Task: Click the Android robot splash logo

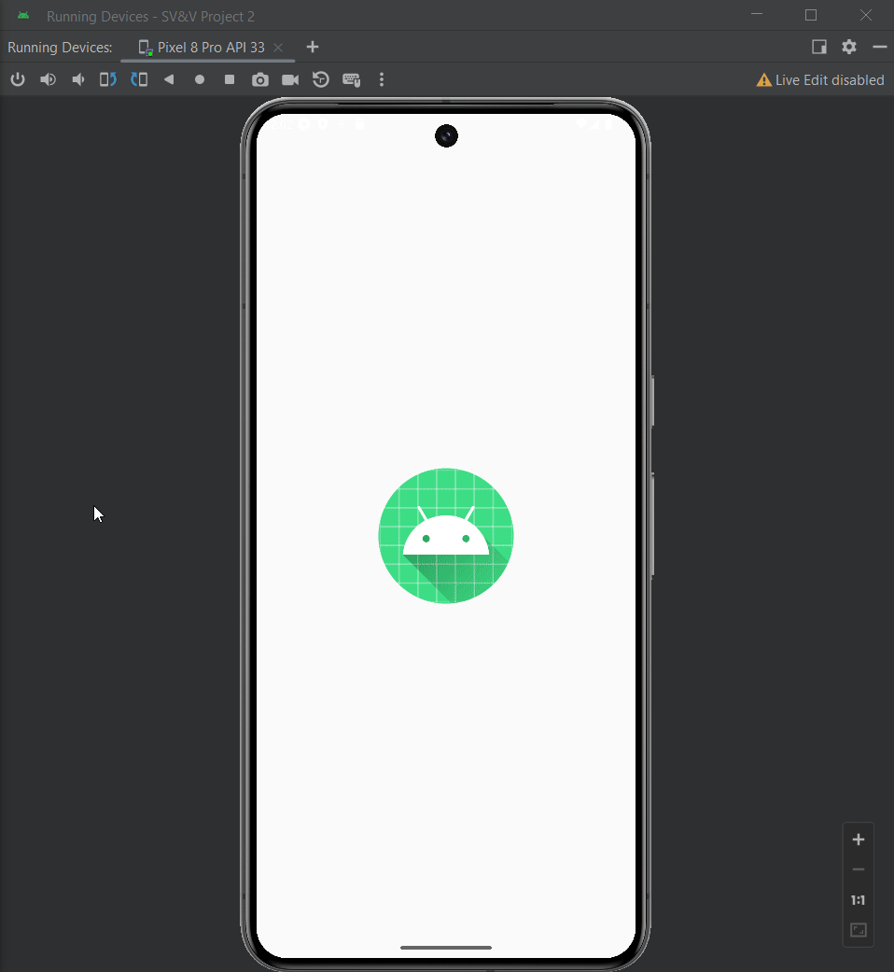Action: point(446,536)
